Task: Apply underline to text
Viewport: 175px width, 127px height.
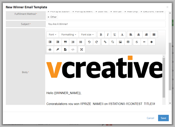Action: click(115, 34)
